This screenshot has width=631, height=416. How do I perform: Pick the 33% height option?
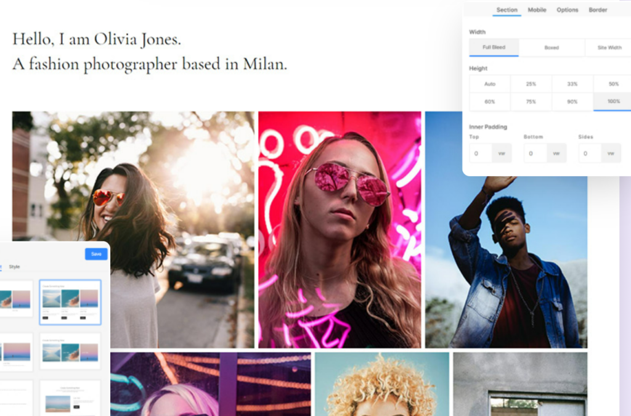[572, 84]
